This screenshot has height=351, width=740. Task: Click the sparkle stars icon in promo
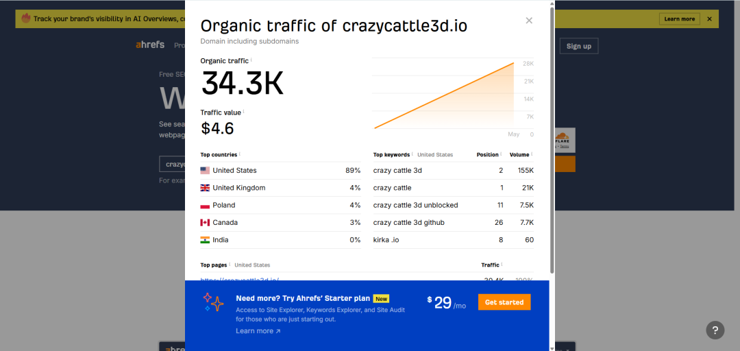coord(213,302)
